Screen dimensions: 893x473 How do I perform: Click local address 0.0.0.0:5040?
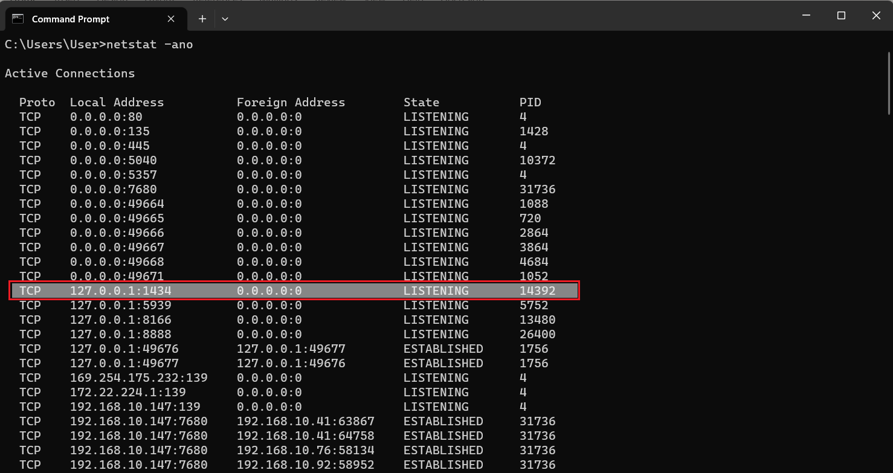click(x=114, y=160)
